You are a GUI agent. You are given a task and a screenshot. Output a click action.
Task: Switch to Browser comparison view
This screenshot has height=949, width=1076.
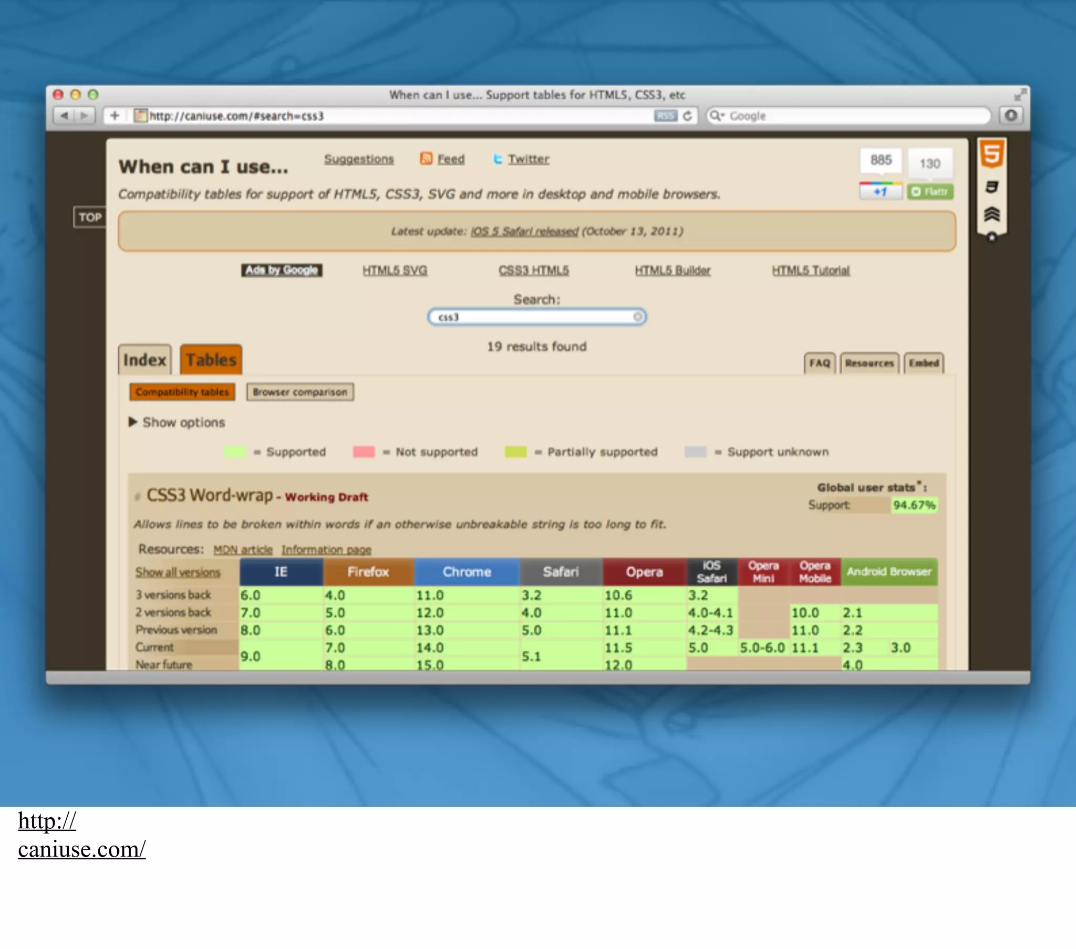click(x=299, y=392)
